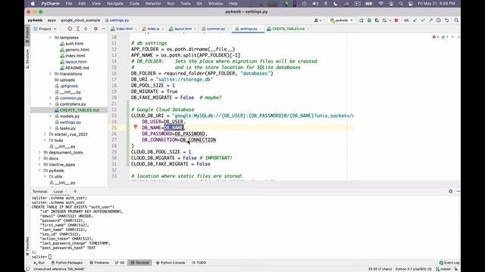Toggle the Favorites side panel
The image size is (485, 272).
pos(27,246)
